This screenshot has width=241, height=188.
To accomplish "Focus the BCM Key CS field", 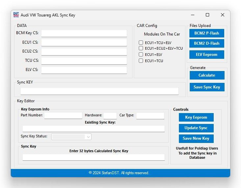I will tap(84, 33).
